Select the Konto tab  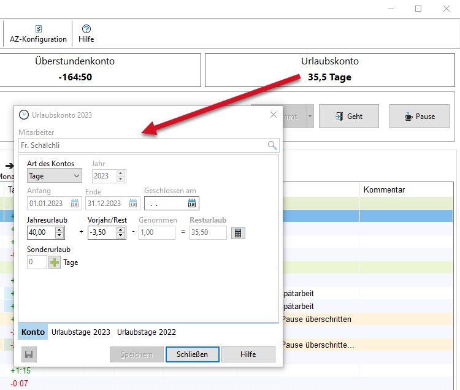[x=33, y=332]
